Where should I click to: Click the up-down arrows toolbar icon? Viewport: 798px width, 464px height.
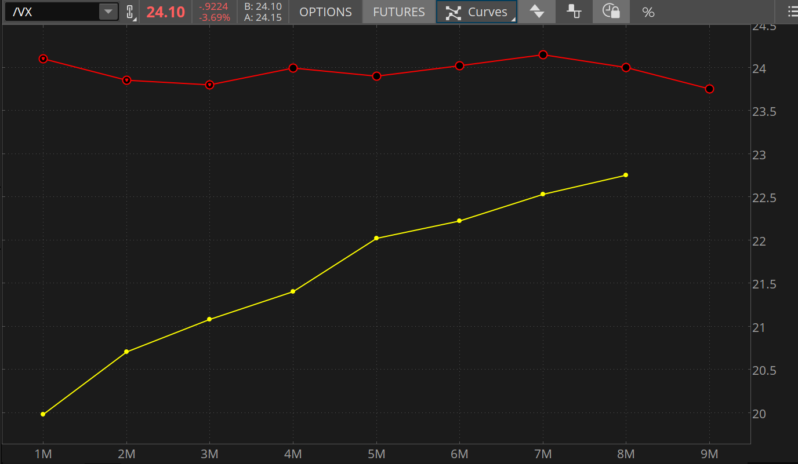pos(536,12)
